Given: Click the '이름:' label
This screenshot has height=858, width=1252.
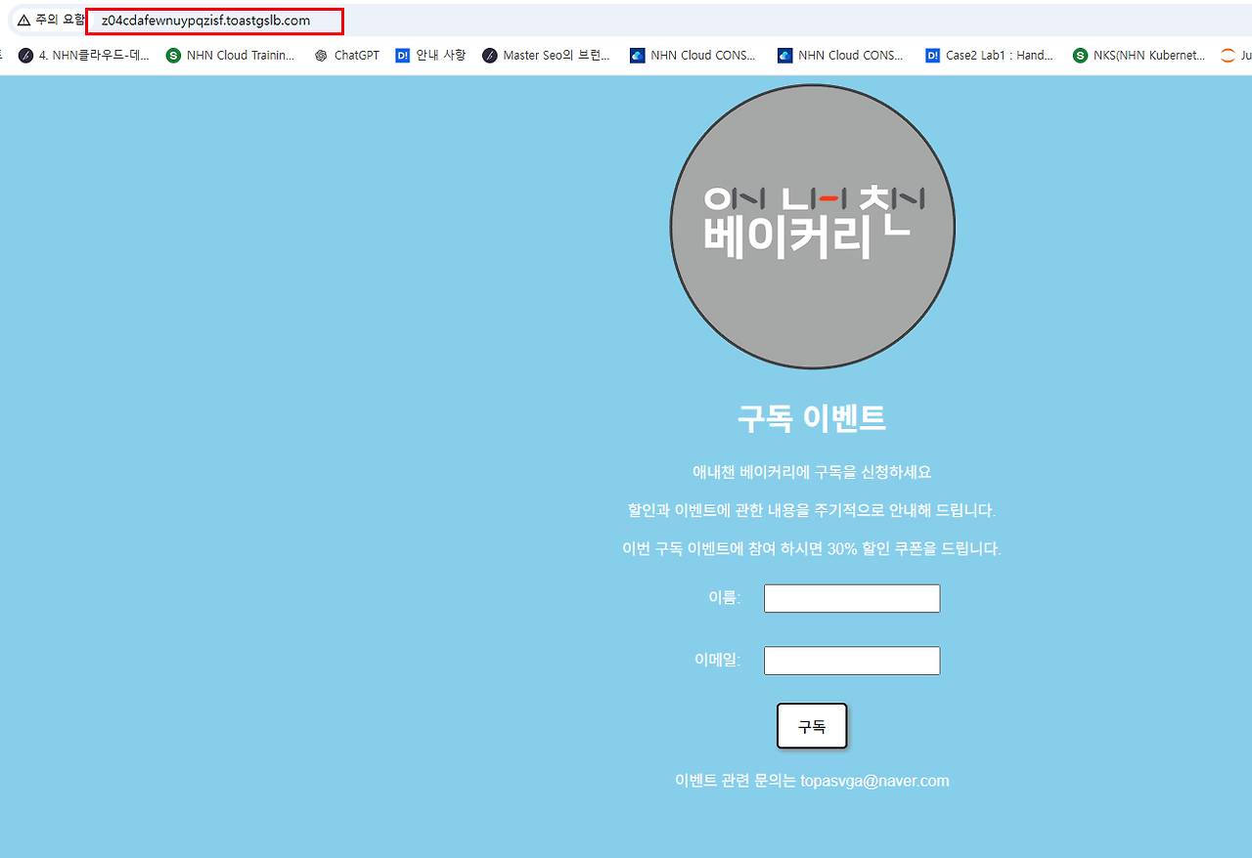Looking at the screenshot, I should pyautogui.click(x=725, y=598).
